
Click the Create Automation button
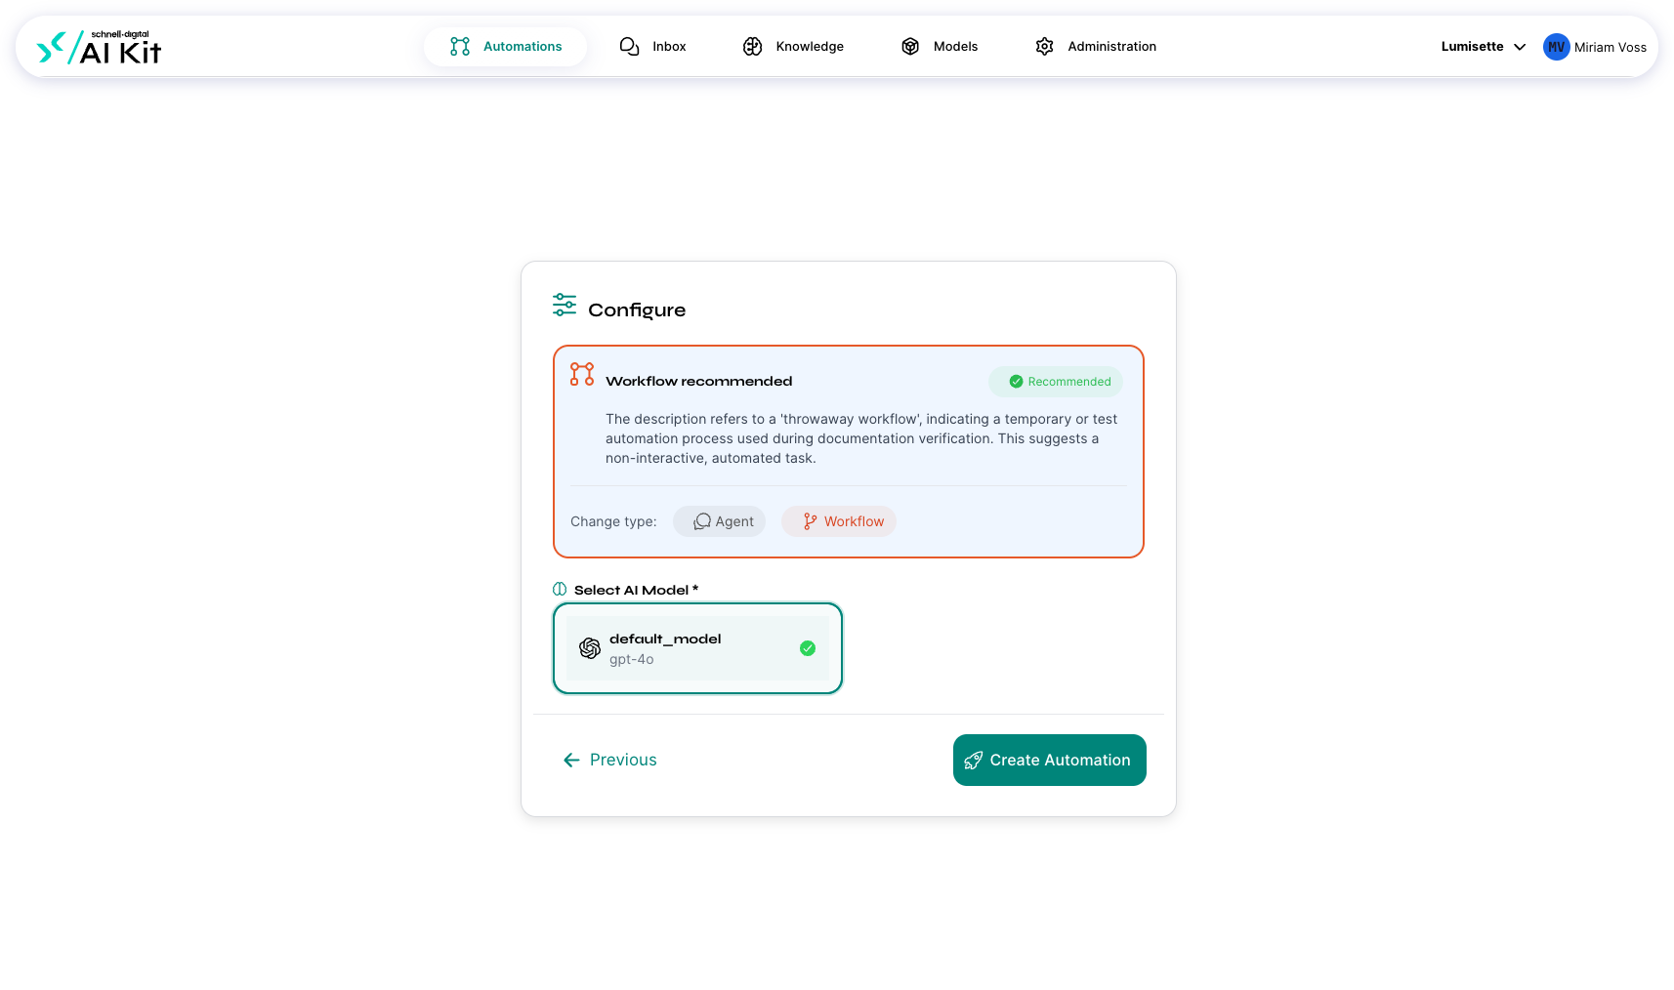[x=1050, y=760]
